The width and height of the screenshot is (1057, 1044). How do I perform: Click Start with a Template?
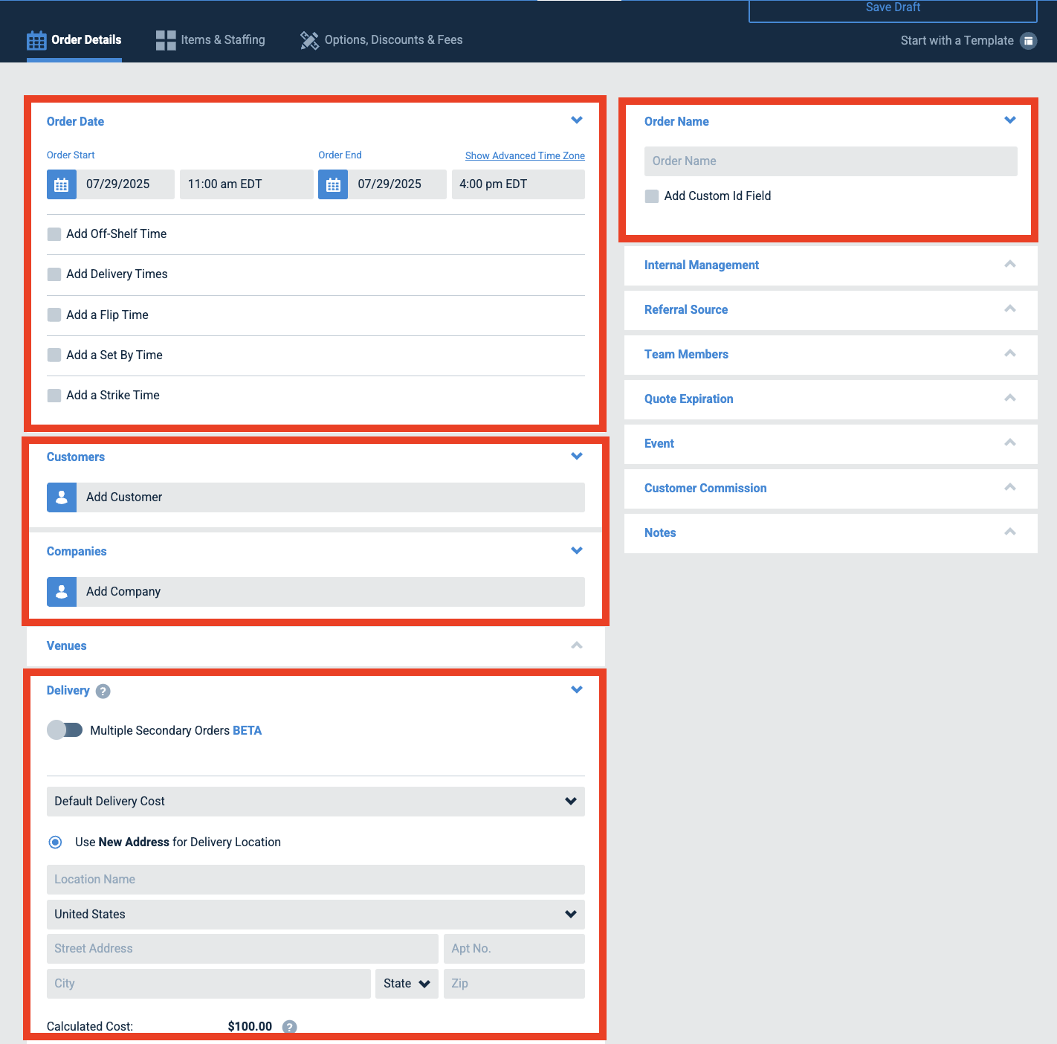(x=969, y=41)
